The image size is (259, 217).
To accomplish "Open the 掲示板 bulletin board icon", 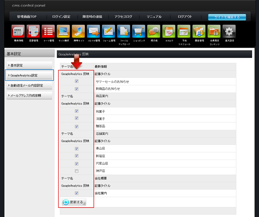I will (153, 31).
